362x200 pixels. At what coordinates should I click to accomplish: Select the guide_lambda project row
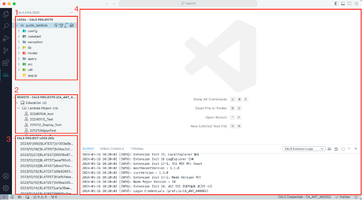point(45,25)
